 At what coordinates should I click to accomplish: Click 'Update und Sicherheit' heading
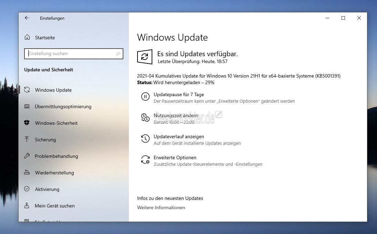[49, 70]
